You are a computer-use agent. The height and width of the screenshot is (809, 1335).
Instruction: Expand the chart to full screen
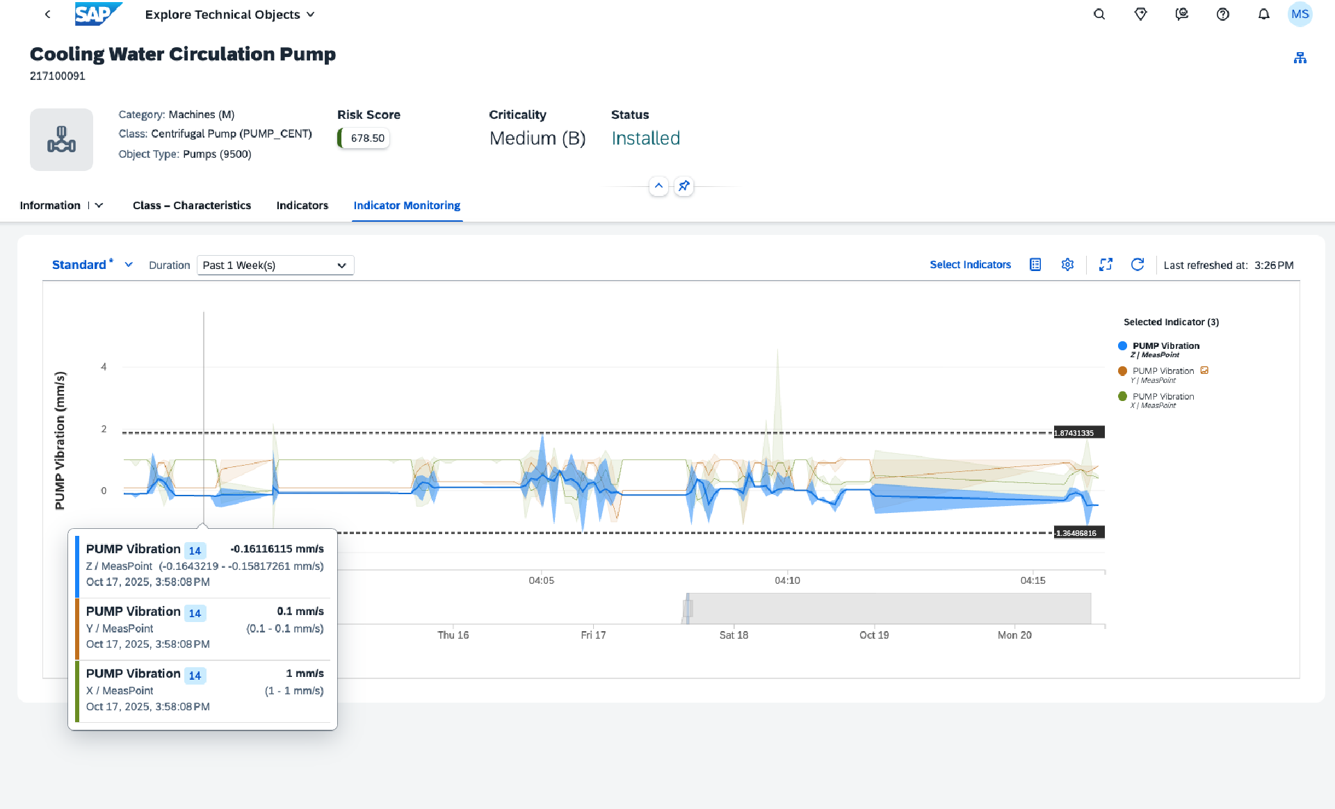(x=1106, y=264)
